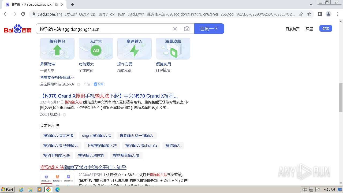
Task: Click the action center flag tray icon
Action: coord(317,190)
